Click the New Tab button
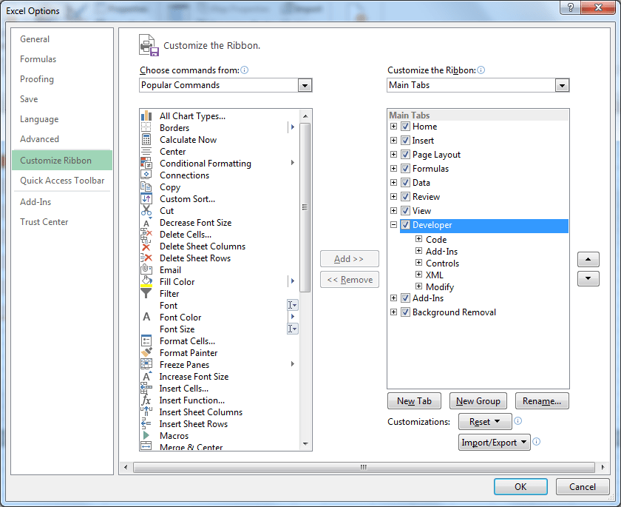The height and width of the screenshot is (507, 621). coord(414,400)
